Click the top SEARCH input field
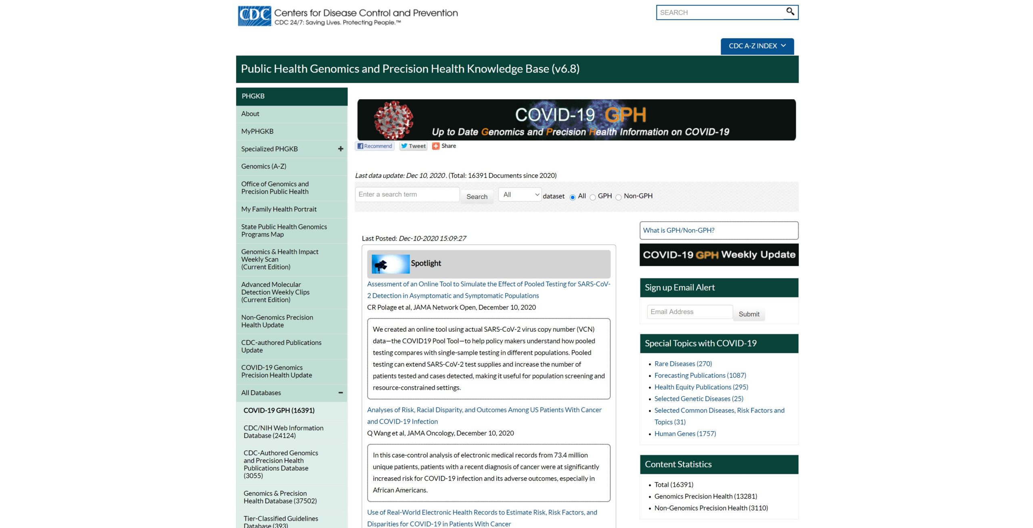The height and width of the screenshot is (528, 1033). tap(720, 12)
